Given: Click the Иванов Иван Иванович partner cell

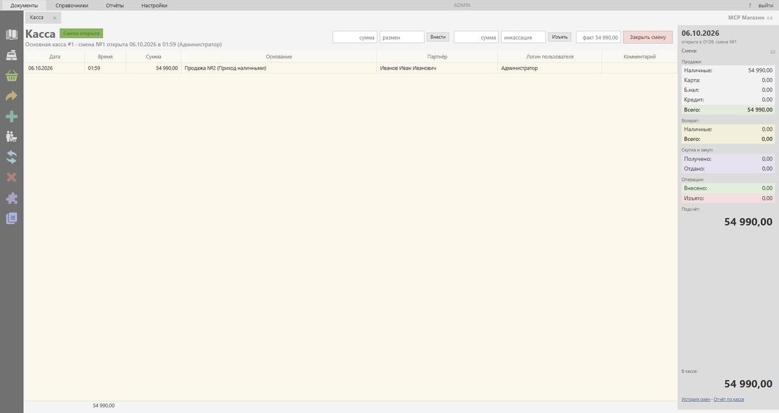Looking at the screenshot, I should click(438, 68).
